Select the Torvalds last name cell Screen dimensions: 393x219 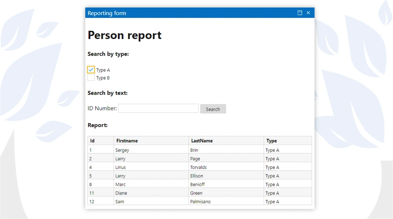coord(226,167)
